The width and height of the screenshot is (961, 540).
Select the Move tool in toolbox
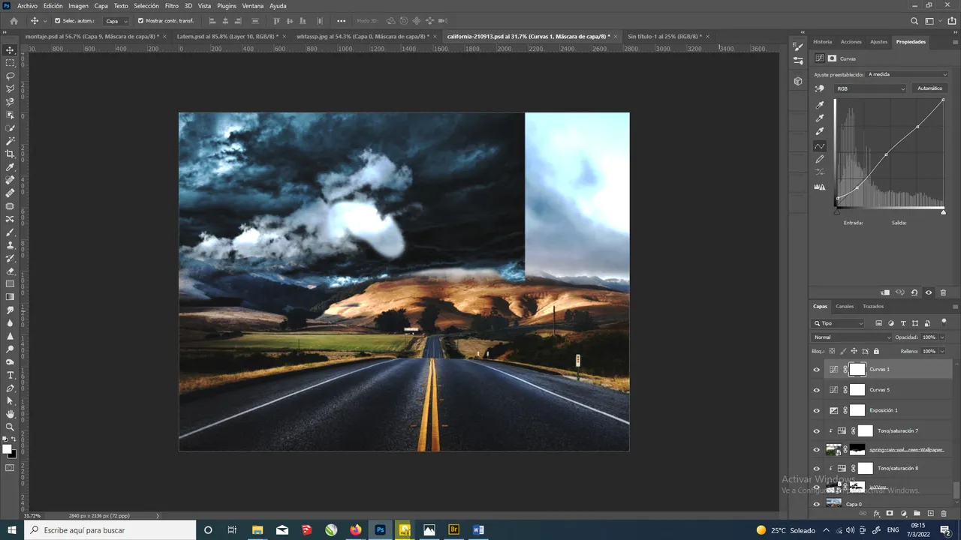11,49
